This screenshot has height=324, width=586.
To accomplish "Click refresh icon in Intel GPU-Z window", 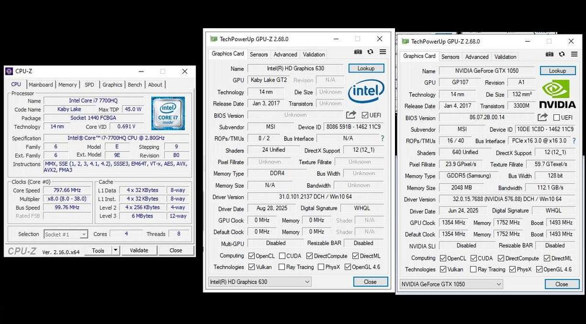I will point(370,52).
